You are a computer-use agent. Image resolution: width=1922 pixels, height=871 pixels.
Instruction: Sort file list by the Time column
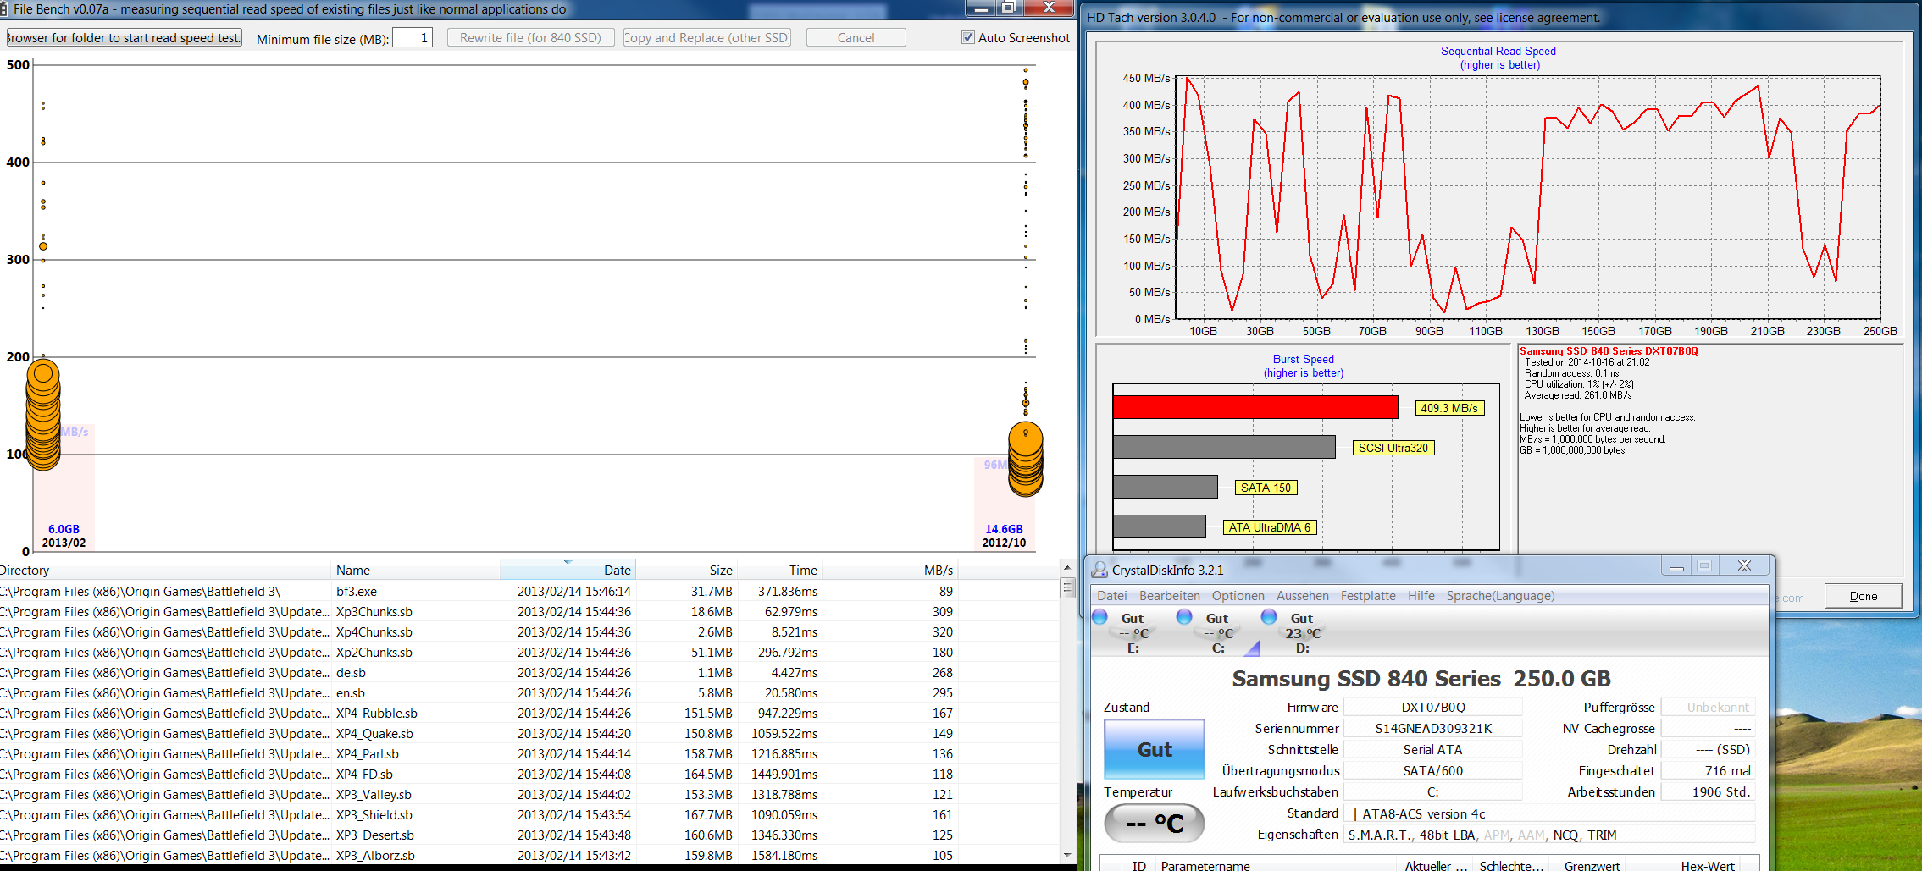(x=779, y=570)
